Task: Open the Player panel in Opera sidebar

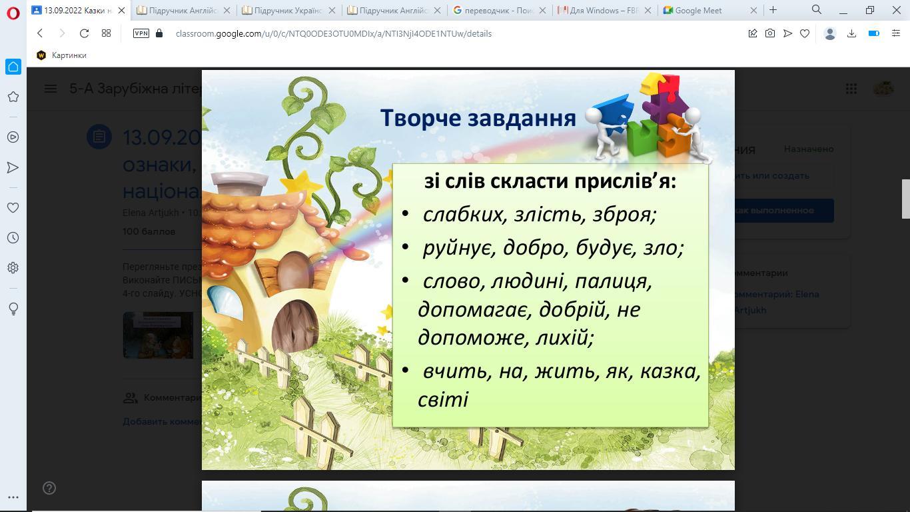Action: [13, 137]
